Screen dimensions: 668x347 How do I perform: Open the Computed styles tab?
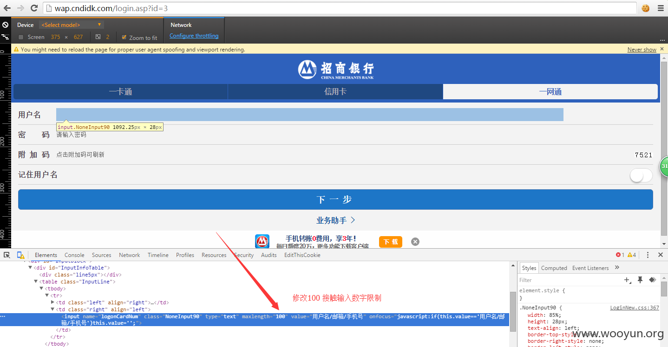click(554, 268)
